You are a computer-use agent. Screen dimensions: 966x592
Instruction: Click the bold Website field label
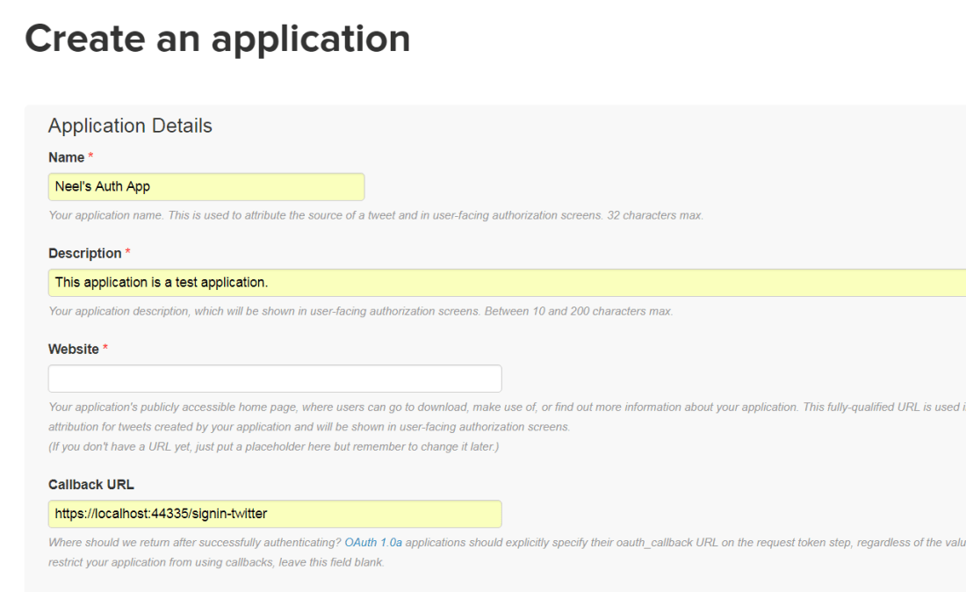(x=73, y=350)
